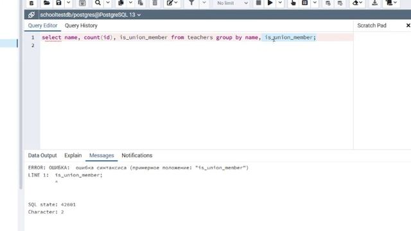Click line number 1 in gutter
411x231 pixels.
pyautogui.click(x=33, y=37)
